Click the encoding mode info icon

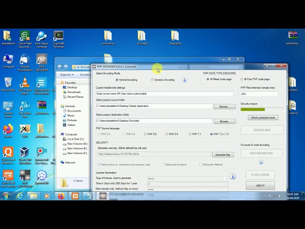[x=184, y=80]
